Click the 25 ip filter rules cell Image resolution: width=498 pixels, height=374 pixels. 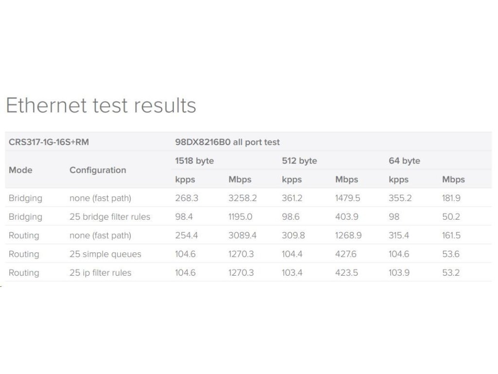coord(100,273)
